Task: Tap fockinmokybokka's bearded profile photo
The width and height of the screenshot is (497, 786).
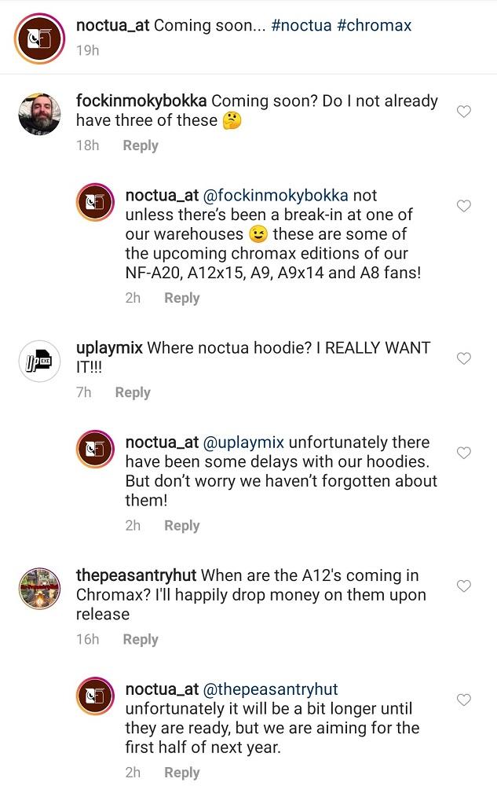Action: pyautogui.click(x=39, y=113)
